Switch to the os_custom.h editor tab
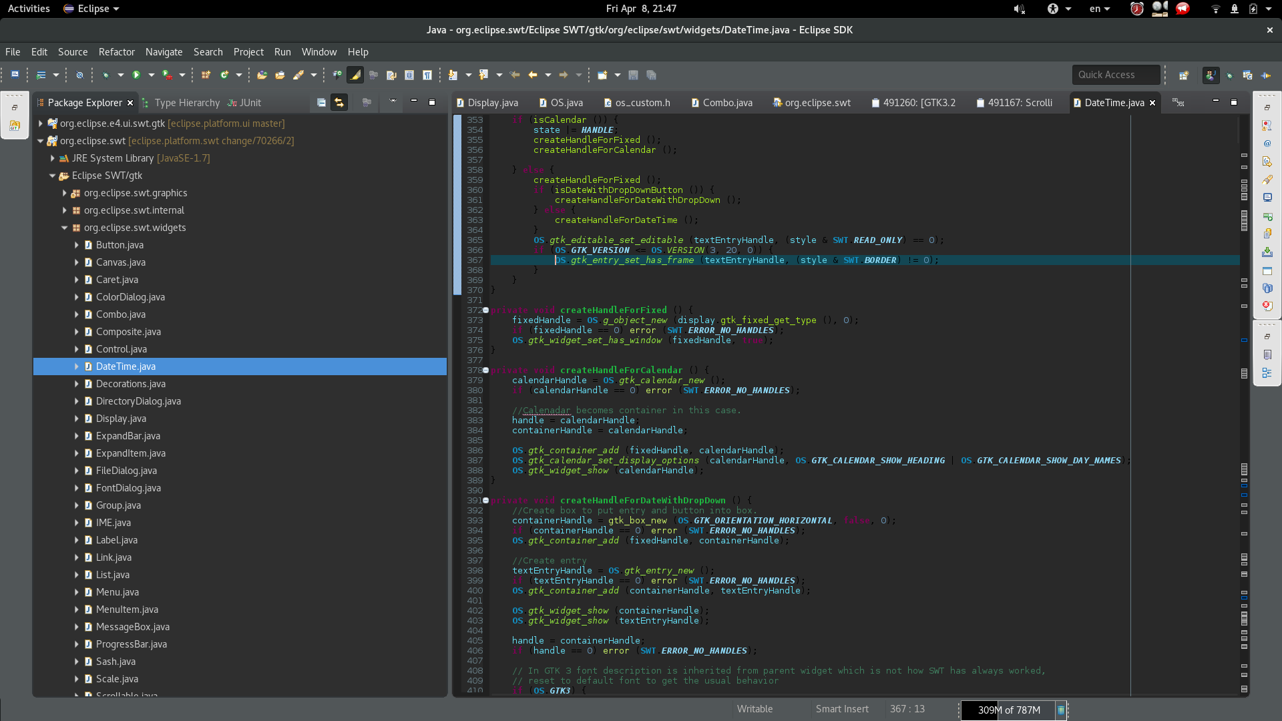The height and width of the screenshot is (721, 1282). 637,102
